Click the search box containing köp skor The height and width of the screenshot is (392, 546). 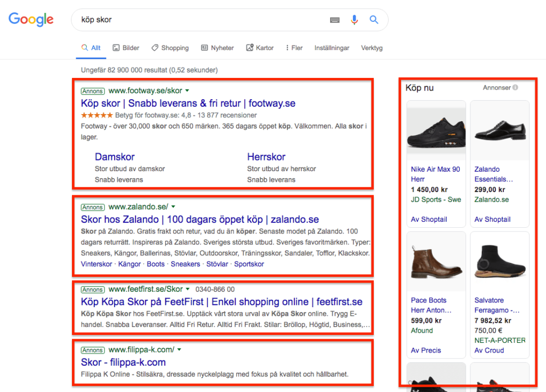click(229, 20)
